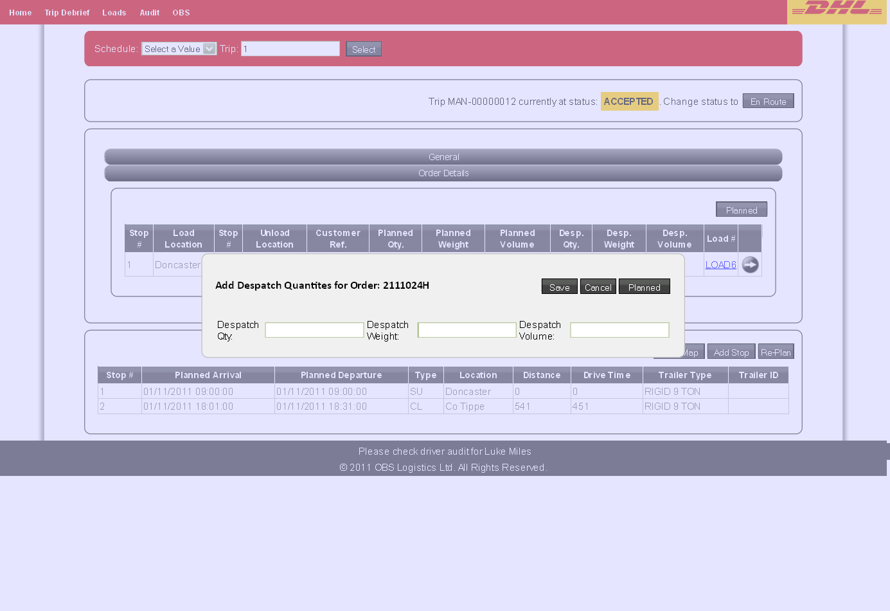Screen dimensions: 890x611
Task: Click the DHL logo
Action: tap(837, 9)
